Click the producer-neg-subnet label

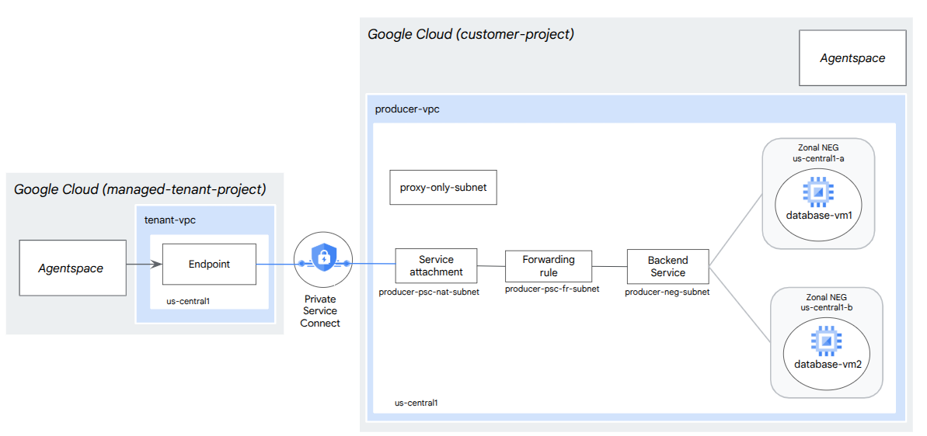point(667,292)
